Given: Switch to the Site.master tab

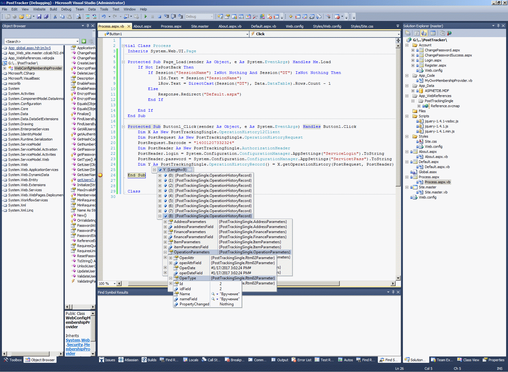Looking at the screenshot, I should pyautogui.click(x=200, y=26).
